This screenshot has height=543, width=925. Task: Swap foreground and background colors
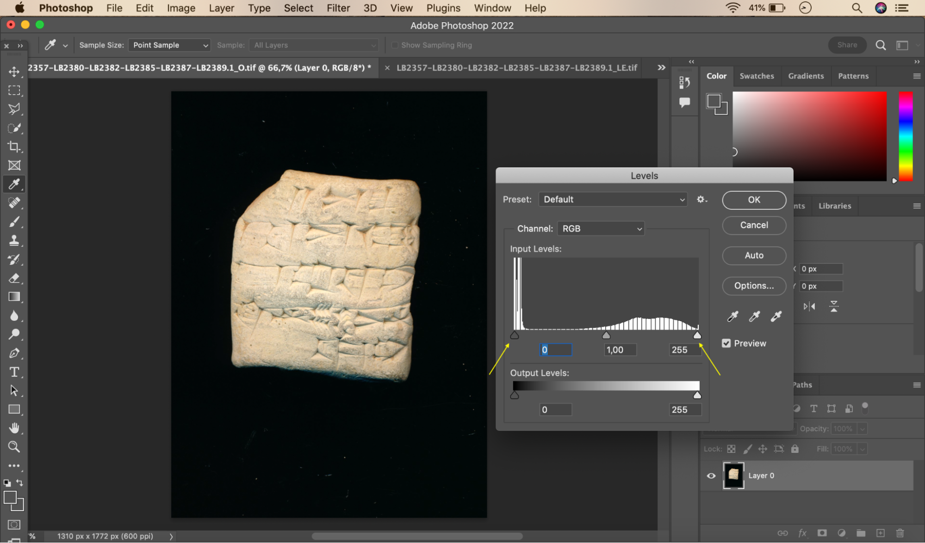coord(19,482)
